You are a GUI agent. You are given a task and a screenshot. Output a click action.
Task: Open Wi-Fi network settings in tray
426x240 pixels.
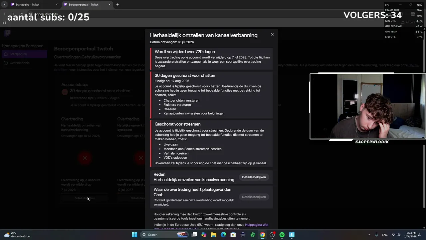pyautogui.click(x=393, y=235)
